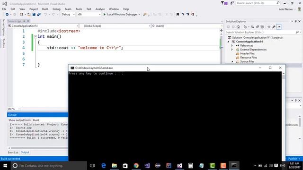
Task: Toggle a bookmark with the bookmark icon
Action: click(x=178, y=14)
